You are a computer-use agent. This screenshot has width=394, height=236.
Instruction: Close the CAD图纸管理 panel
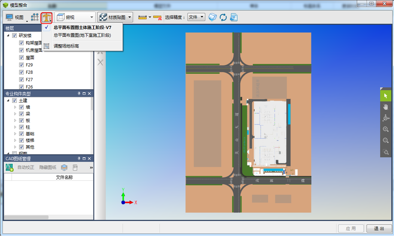click(x=89, y=158)
